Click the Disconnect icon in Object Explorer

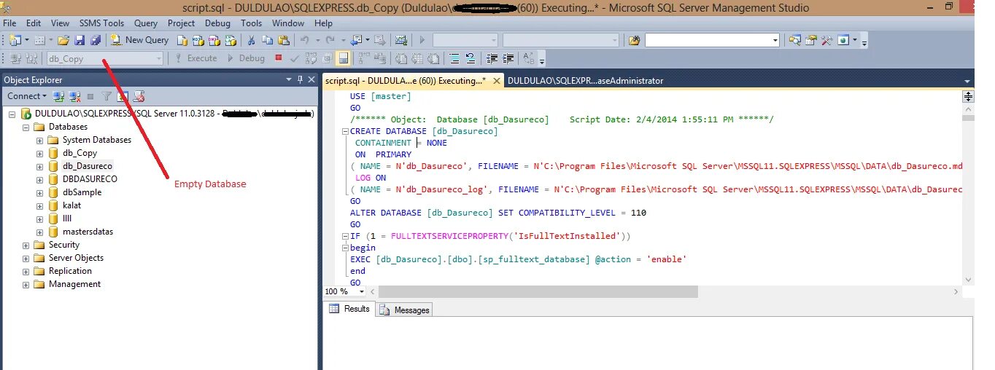(x=74, y=96)
